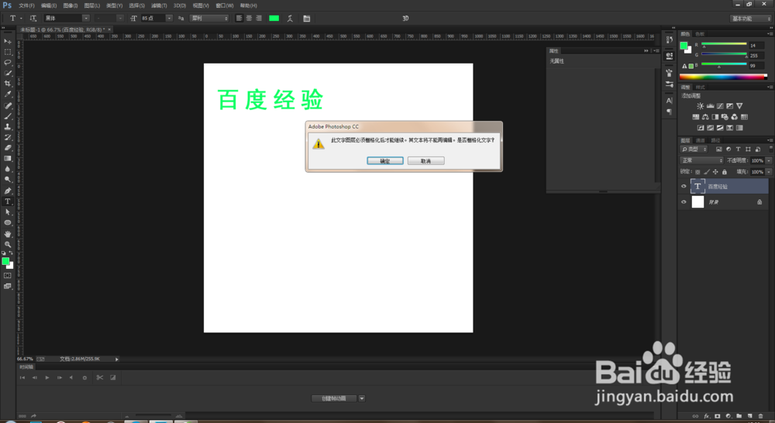
Task: Open the anti-aliasing method dropdown
Action: (x=209, y=19)
